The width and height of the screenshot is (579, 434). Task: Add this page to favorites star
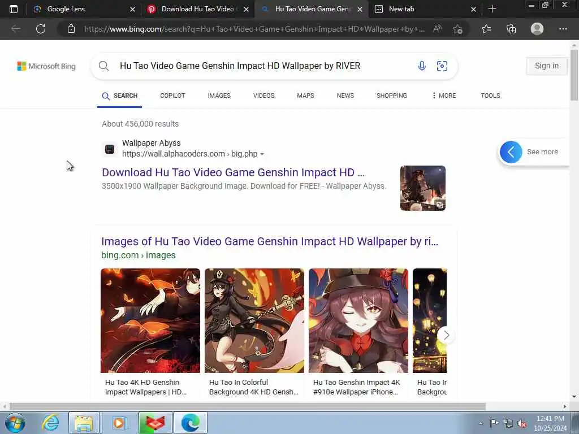point(458,29)
